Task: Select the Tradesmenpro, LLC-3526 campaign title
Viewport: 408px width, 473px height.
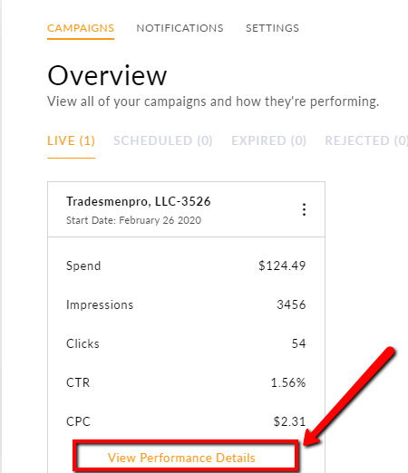Action: pos(139,201)
